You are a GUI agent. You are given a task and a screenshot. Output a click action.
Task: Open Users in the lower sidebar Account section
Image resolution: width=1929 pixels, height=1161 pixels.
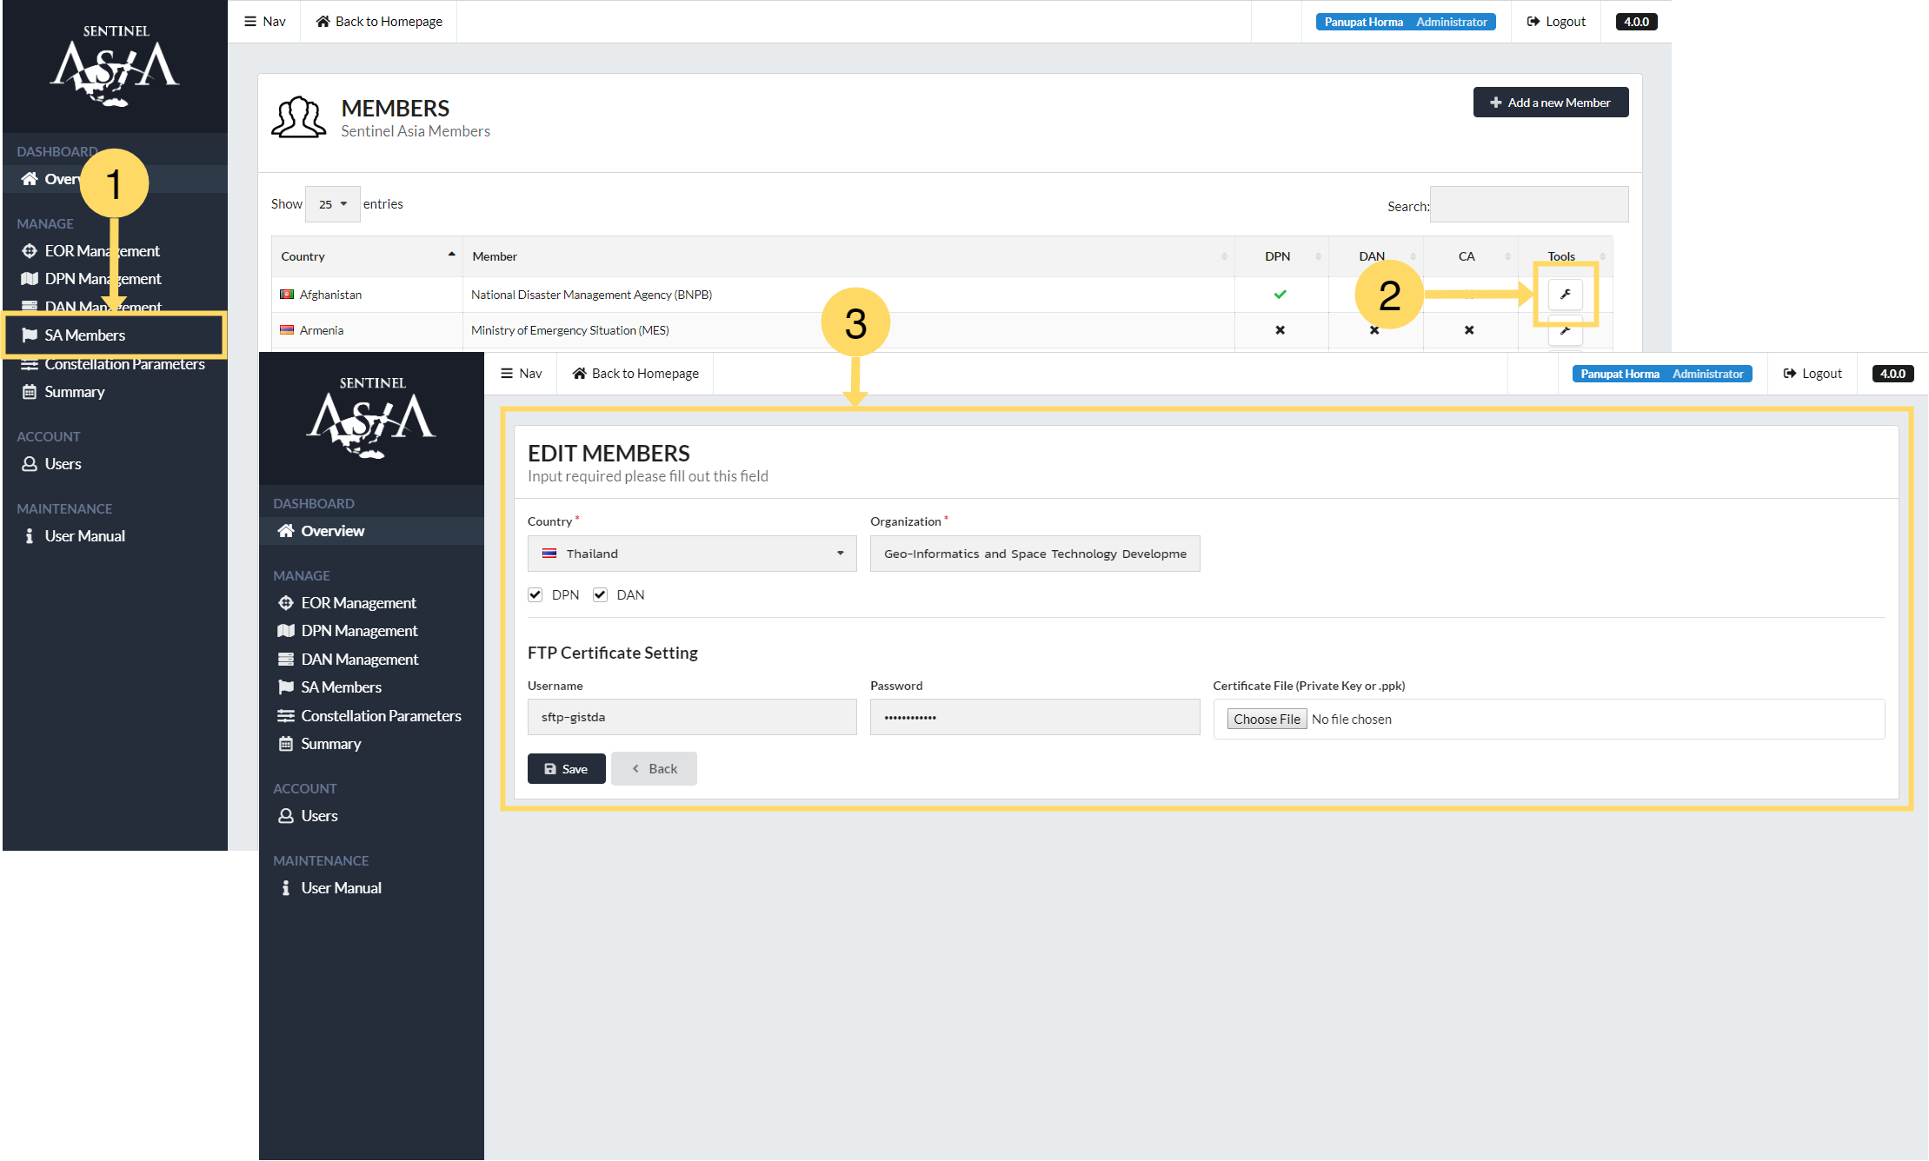pos(318,816)
